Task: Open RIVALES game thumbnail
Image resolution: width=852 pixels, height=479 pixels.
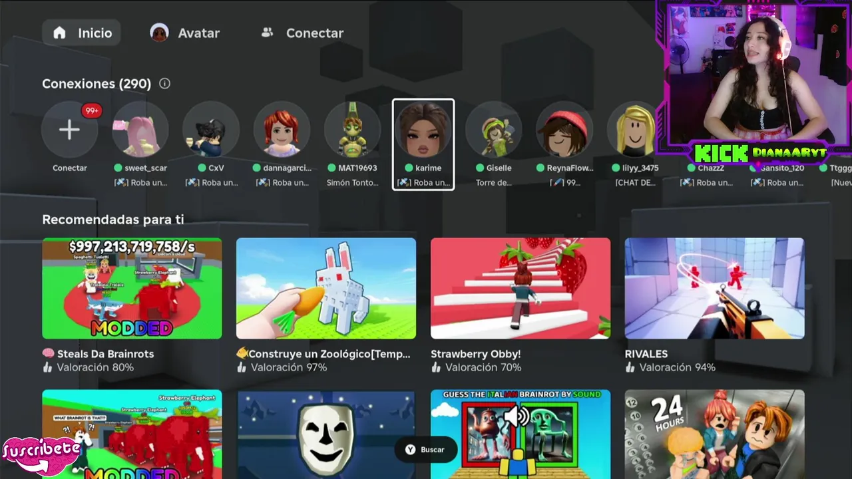Action: coord(714,288)
